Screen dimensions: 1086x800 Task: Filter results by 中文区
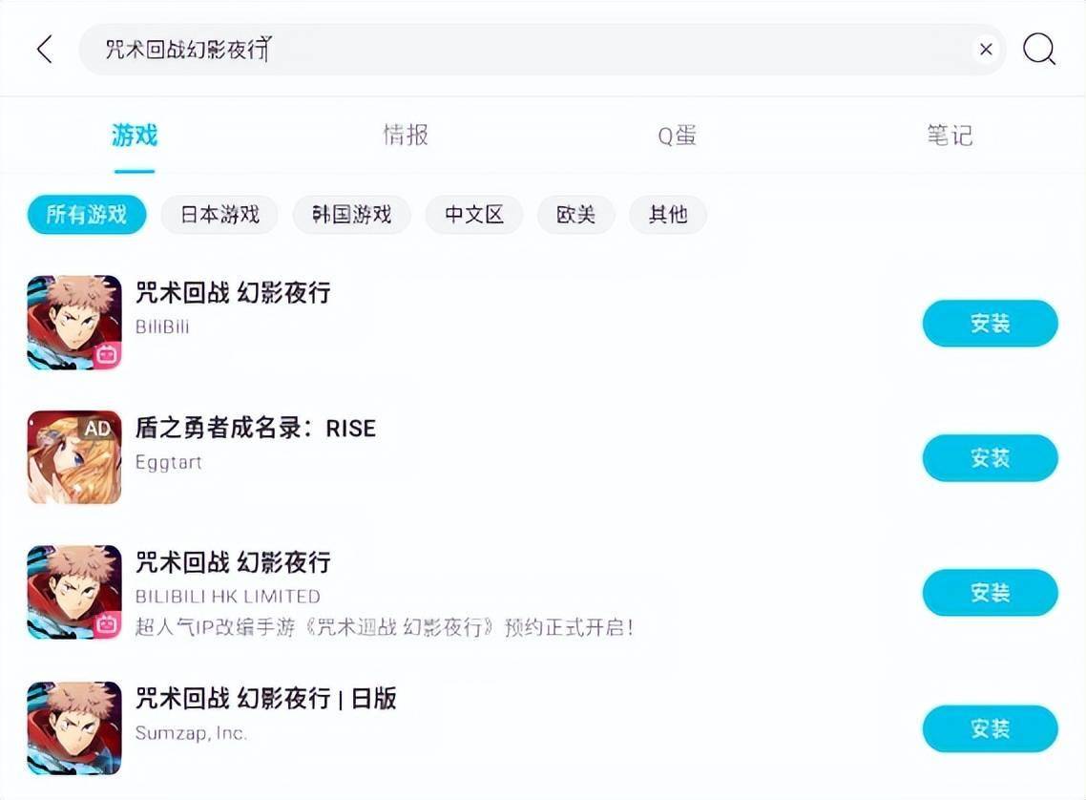pos(474,215)
